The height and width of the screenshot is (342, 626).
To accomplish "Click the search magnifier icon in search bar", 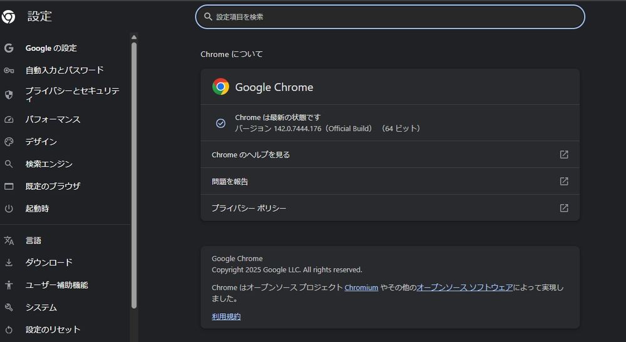I will 208,17.
